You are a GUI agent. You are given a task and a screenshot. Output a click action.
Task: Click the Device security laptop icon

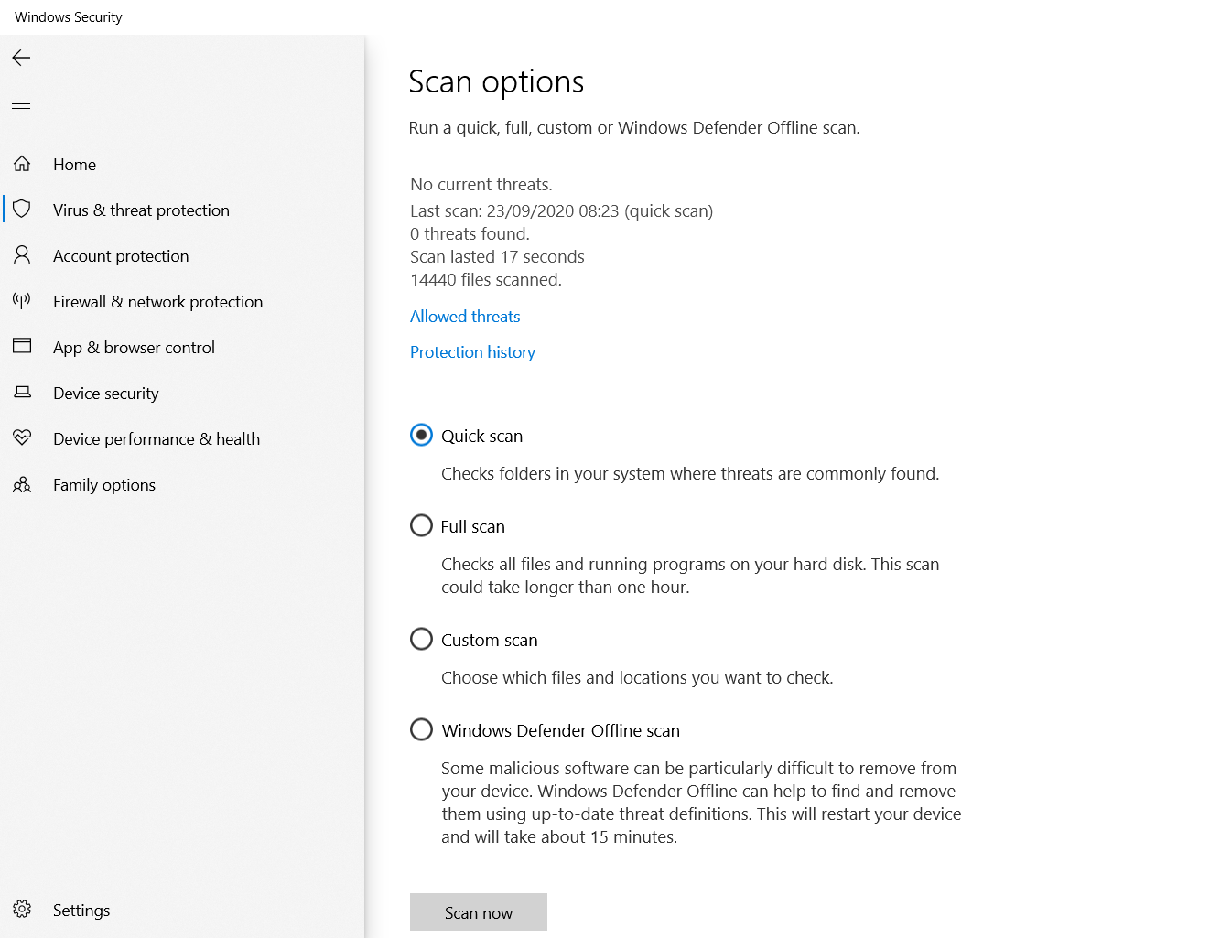(22, 393)
